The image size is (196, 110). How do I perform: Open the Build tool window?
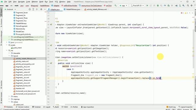(56, 107)
